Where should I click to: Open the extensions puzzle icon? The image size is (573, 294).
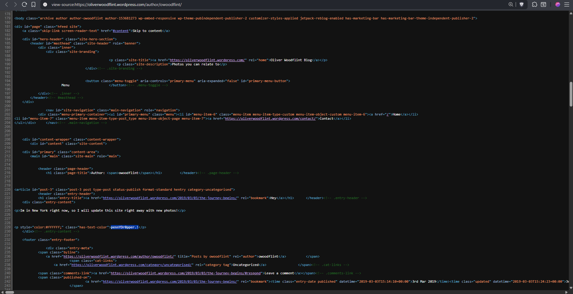[x=534, y=4]
